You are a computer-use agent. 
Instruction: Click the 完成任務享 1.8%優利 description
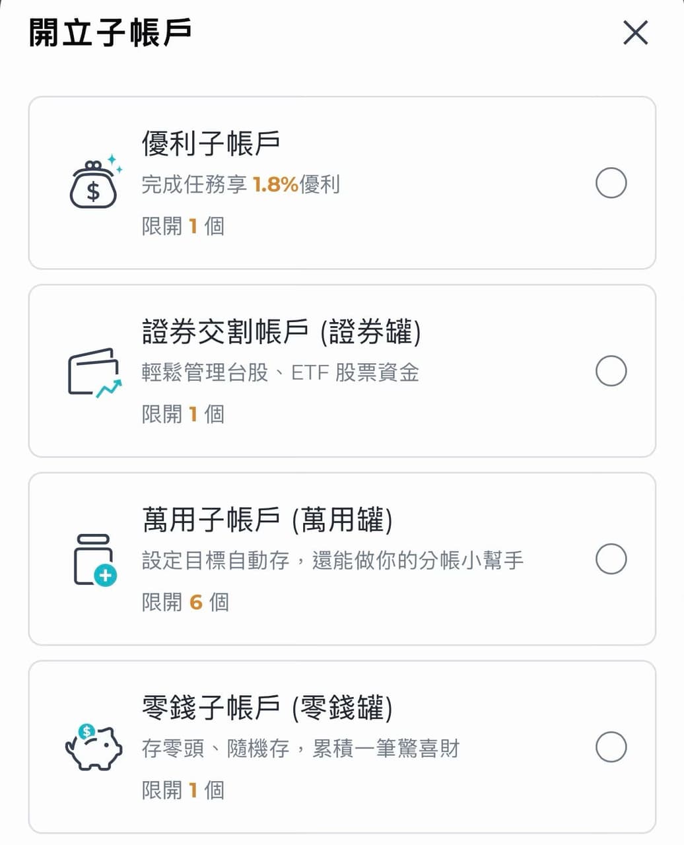(241, 184)
